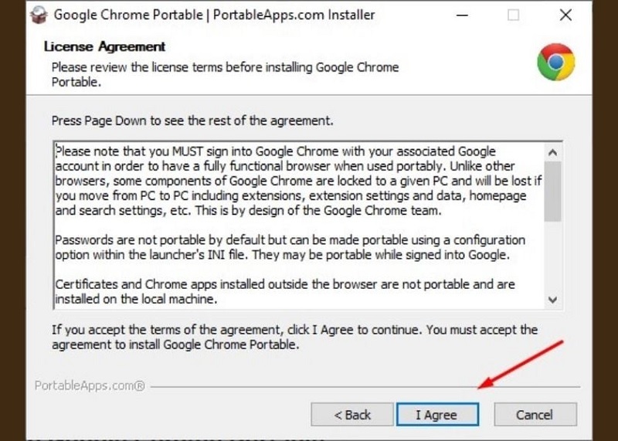Click the red arrow annotation

(x=521, y=364)
